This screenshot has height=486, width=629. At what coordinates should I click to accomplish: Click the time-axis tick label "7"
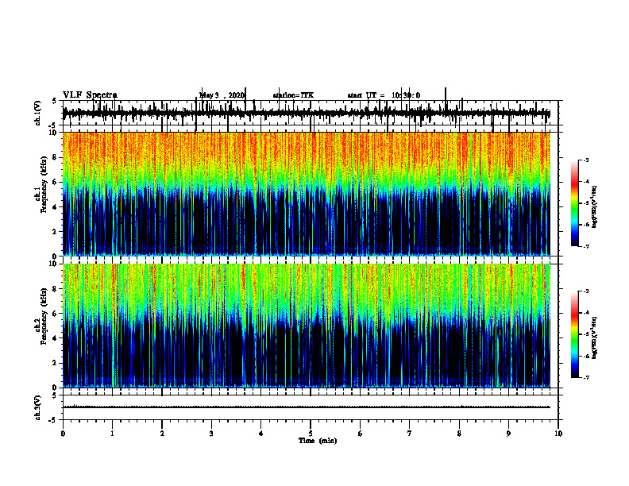tap(410, 434)
